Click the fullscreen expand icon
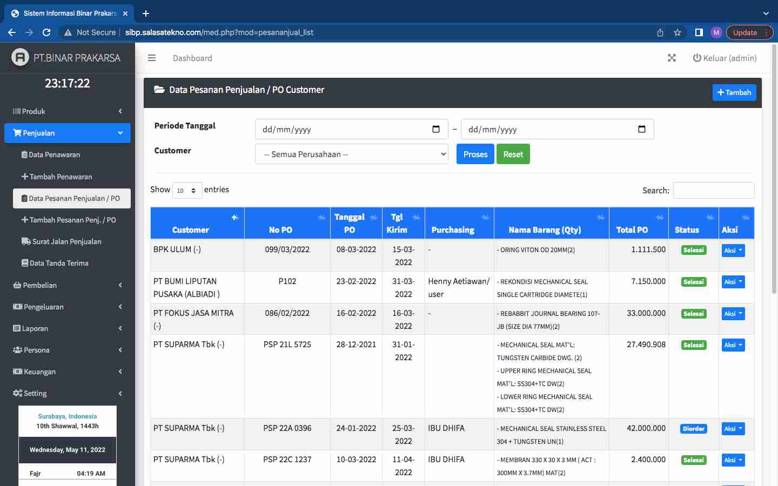Screen dimensions: 778x486 [x=672, y=58]
